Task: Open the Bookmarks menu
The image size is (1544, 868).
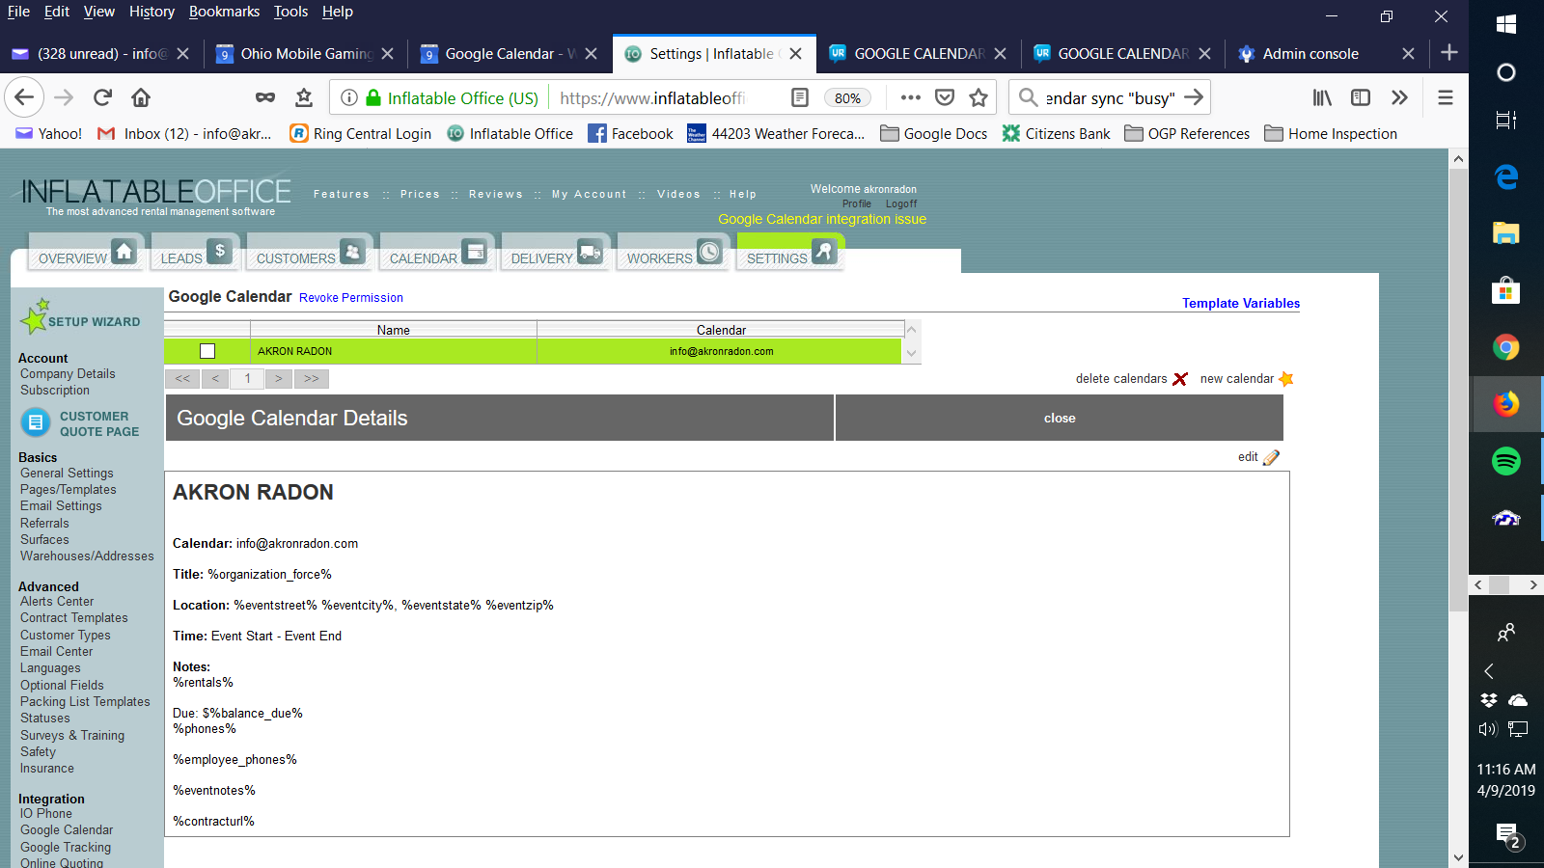Action: tap(224, 12)
